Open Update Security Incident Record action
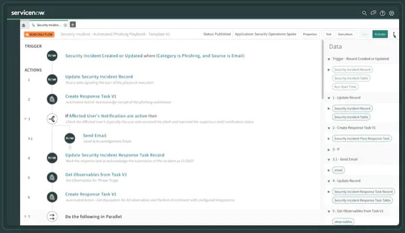This screenshot has height=233, width=405. coord(99,76)
